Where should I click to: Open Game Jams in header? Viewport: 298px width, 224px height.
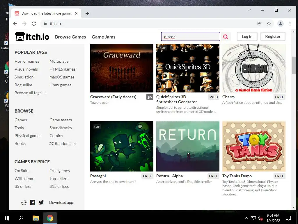coord(104,37)
